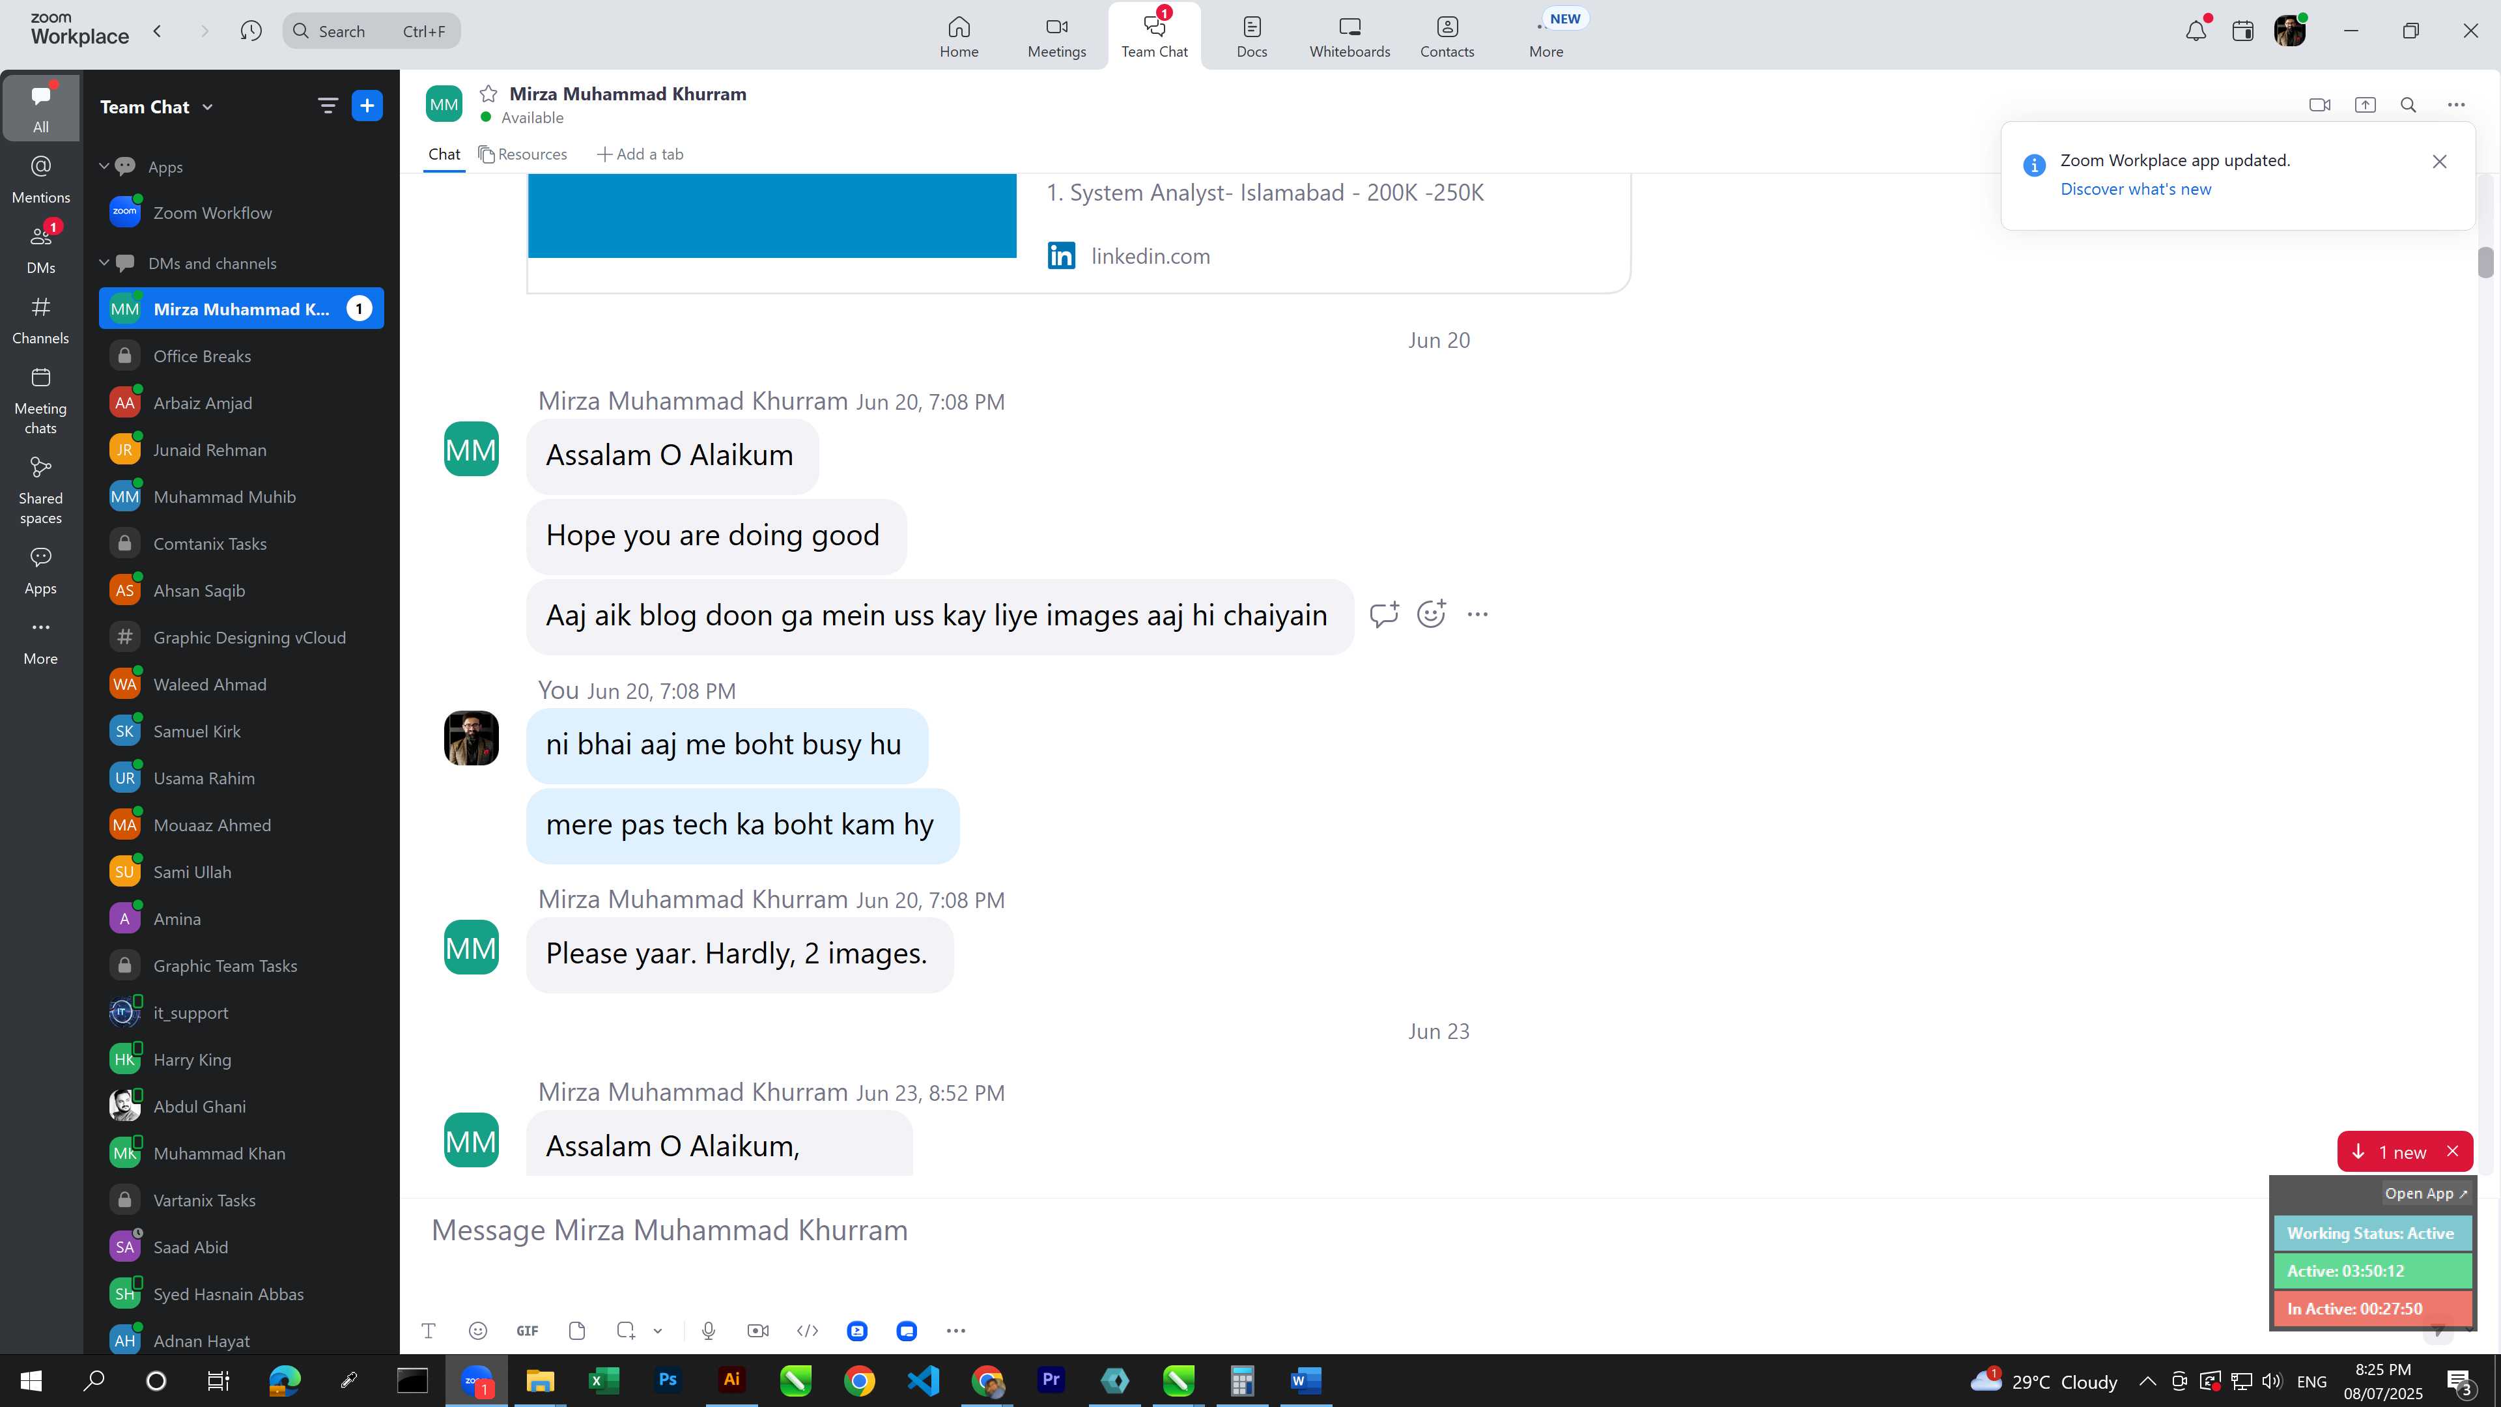The image size is (2501, 1407).
Task: Click Add a tab
Action: pyautogui.click(x=640, y=154)
